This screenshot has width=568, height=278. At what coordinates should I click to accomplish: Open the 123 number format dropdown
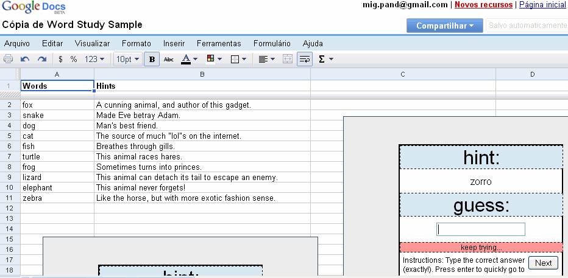click(x=94, y=59)
